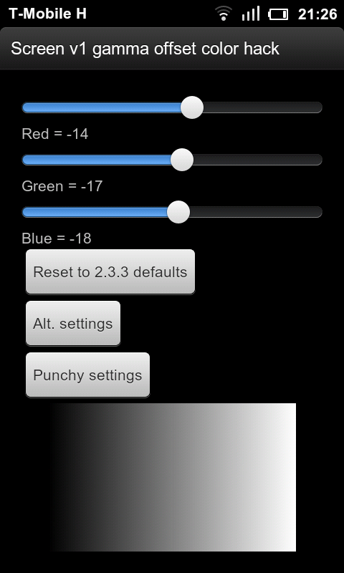Tap the battery icon in status bar
The height and width of the screenshot is (573, 344).
pos(278,14)
